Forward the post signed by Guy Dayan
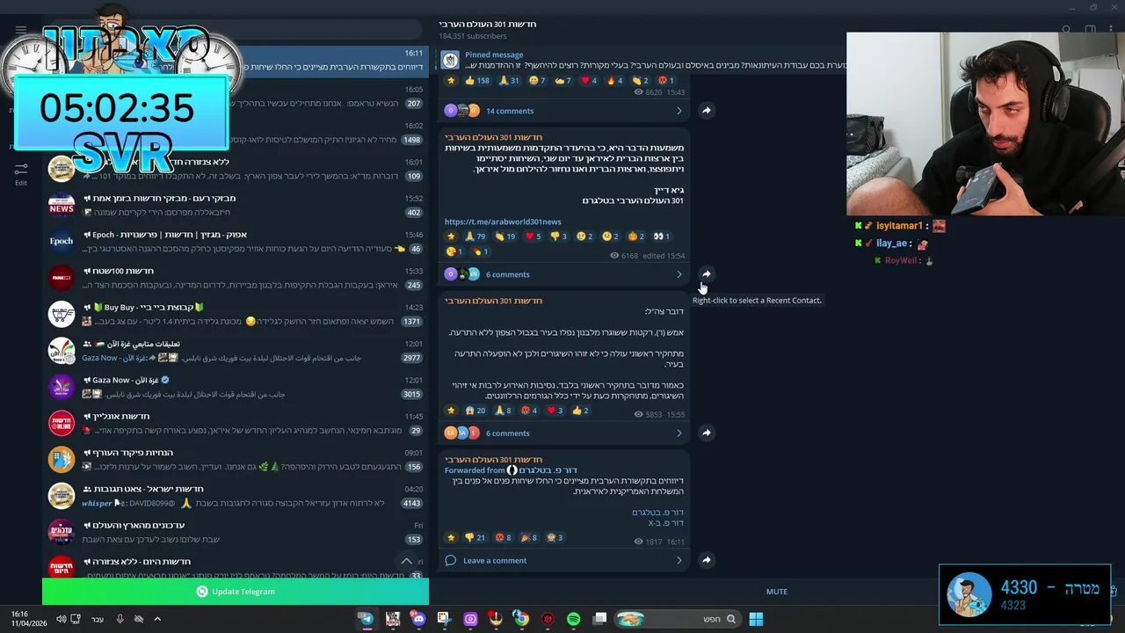This screenshot has height=633, width=1125. coord(706,274)
